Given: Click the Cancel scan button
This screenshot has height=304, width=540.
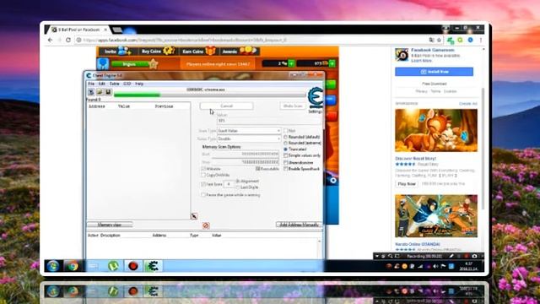Looking at the screenshot, I should click(227, 106).
